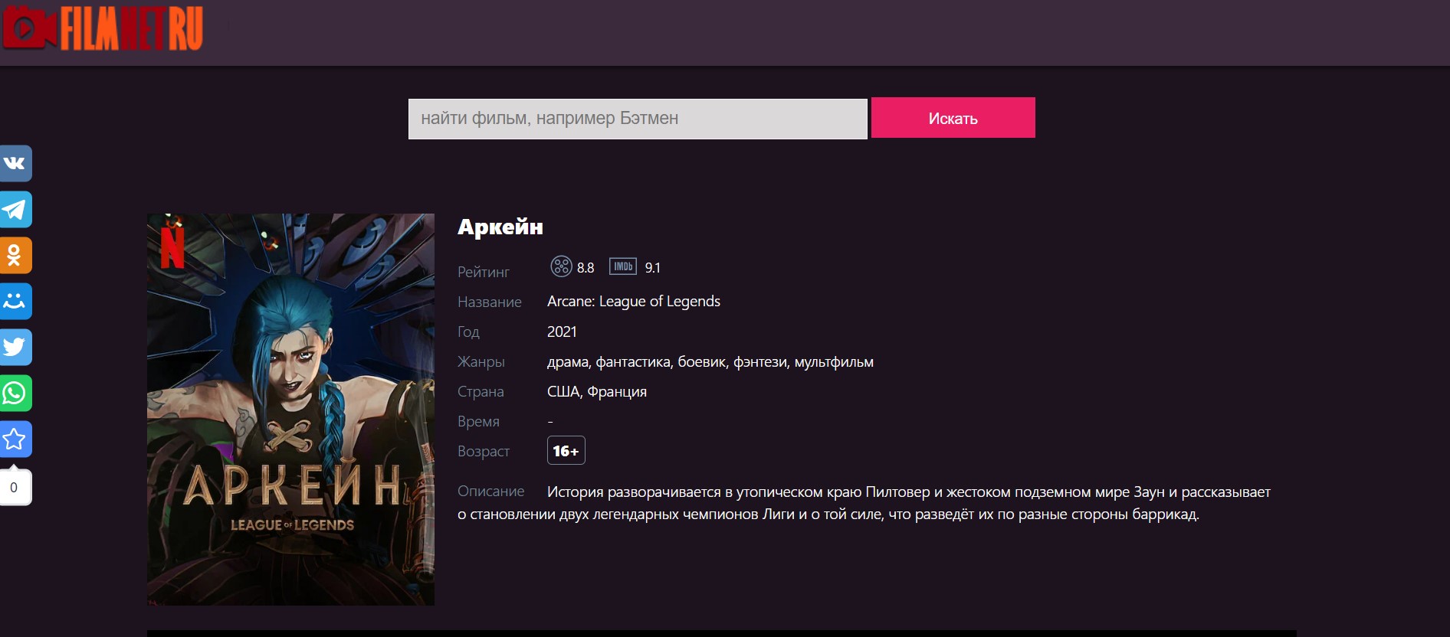Click the Netflix logo on poster
The width and height of the screenshot is (1450, 637).
[x=172, y=247]
